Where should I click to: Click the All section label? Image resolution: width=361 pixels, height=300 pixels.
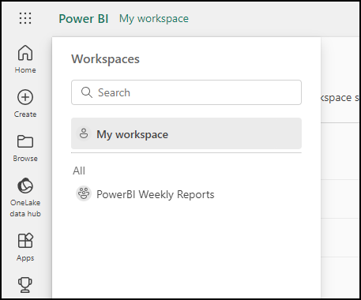pos(79,171)
